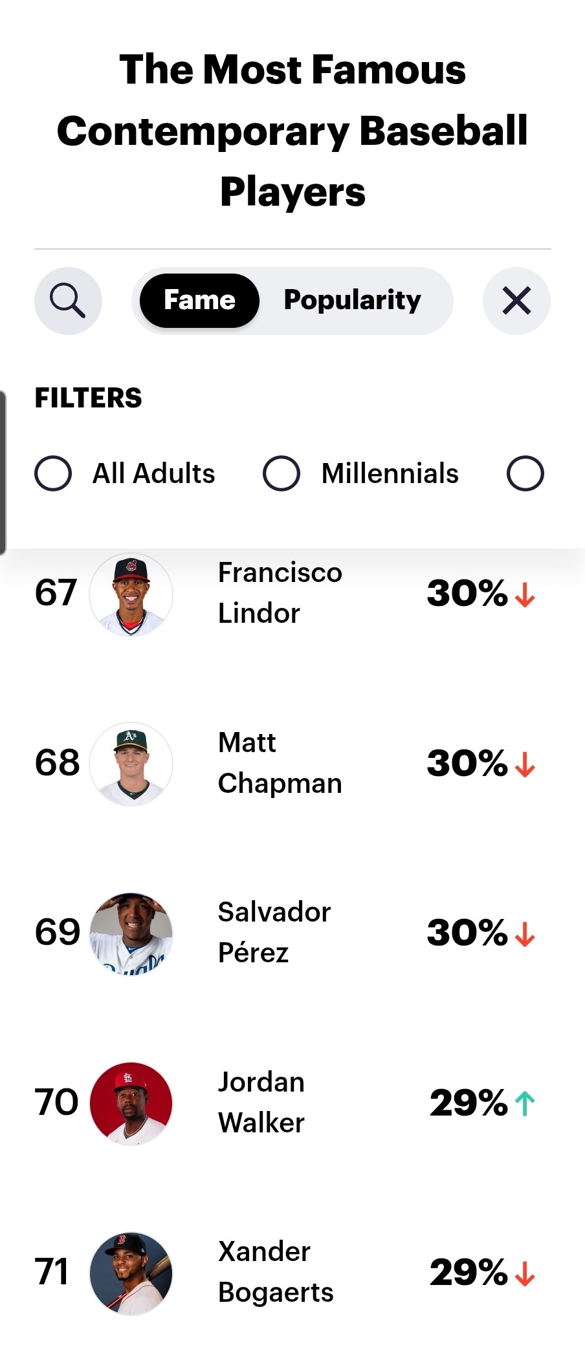The image size is (585, 1360).
Task: Click Matt Chapman's avatar thumbnail
Action: coord(131,764)
